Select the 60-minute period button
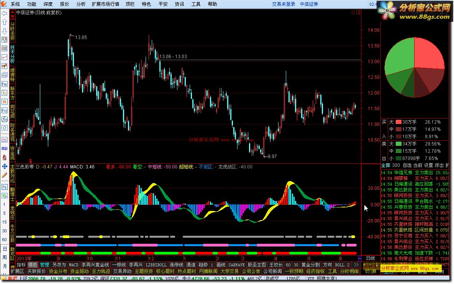Screen dimensions: 454x284 click(x=4, y=240)
